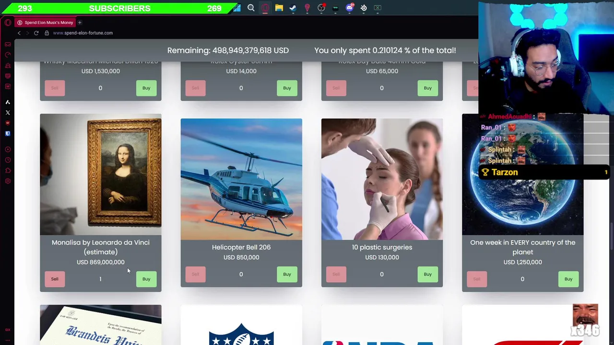
Task: Buy the Monalisa painting
Action: tap(146, 279)
